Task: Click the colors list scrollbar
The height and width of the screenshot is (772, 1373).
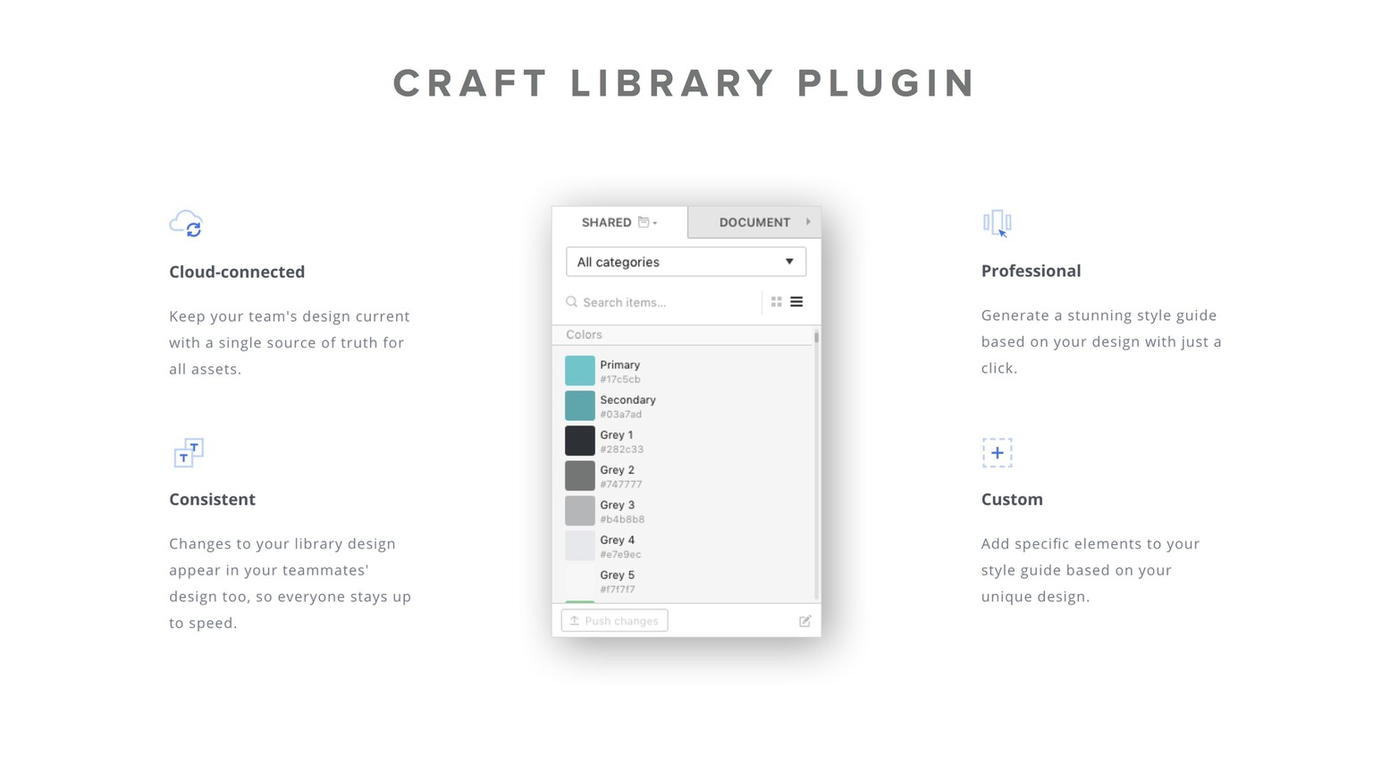Action: [816, 465]
